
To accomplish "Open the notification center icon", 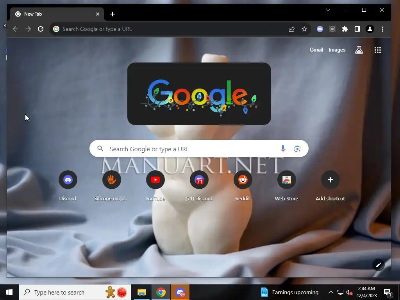I will coord(388,292).
